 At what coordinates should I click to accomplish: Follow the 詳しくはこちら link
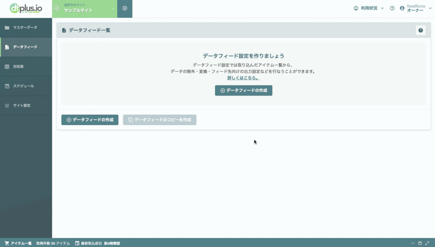click(243, 78)
